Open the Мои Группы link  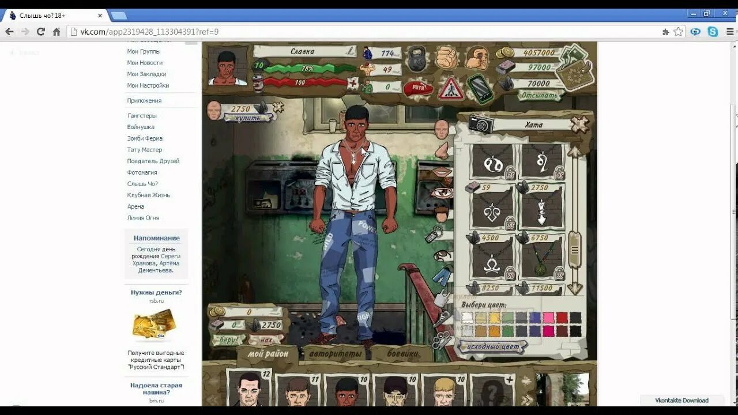pyautogui.click(x=144, y=51)
